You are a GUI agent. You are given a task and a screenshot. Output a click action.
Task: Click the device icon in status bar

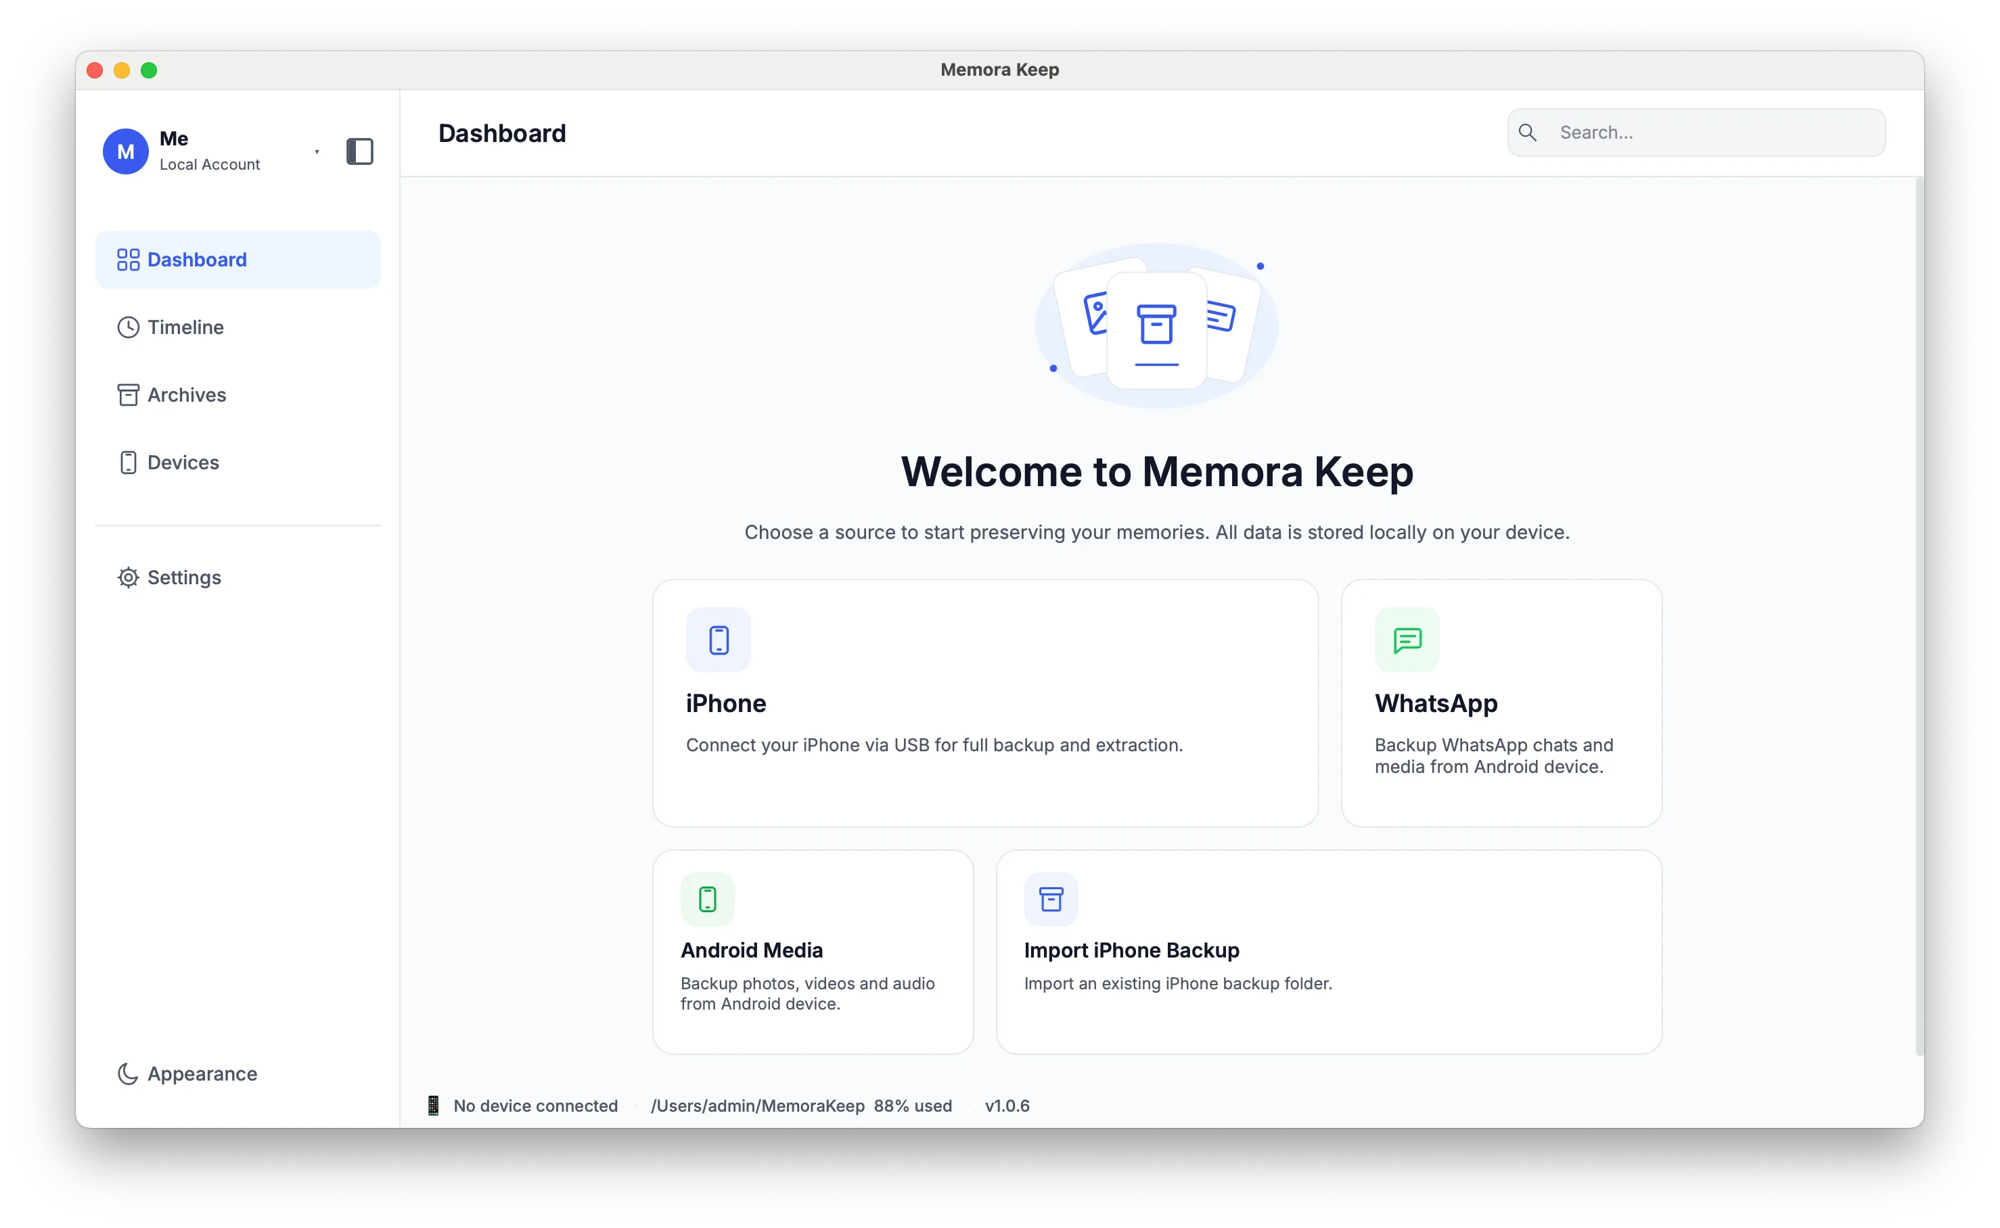[x=433, y=1106]
